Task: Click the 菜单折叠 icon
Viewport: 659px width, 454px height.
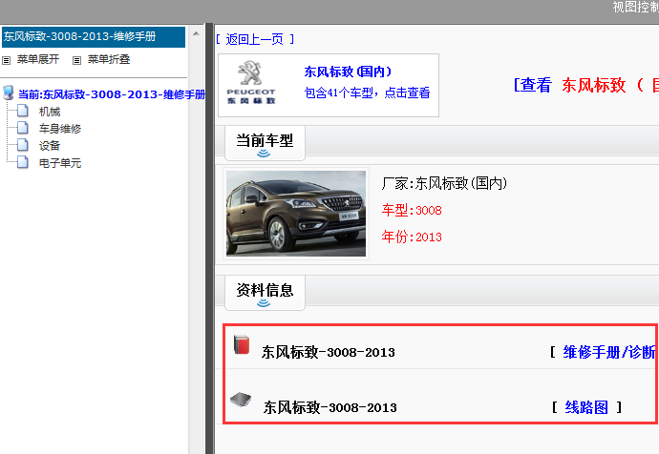Action: 76,60
